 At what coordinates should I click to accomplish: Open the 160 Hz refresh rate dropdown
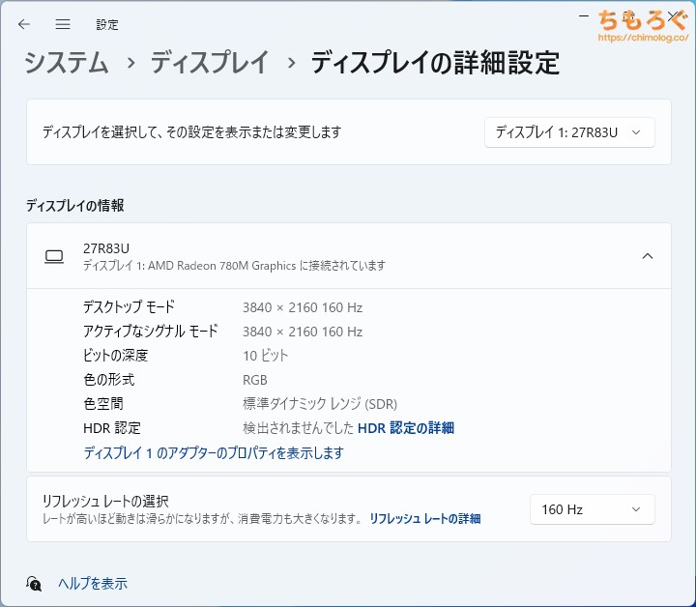click(593, 509)
